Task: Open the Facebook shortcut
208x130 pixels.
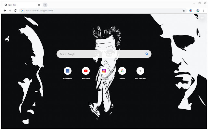Action: pos(68,73)
